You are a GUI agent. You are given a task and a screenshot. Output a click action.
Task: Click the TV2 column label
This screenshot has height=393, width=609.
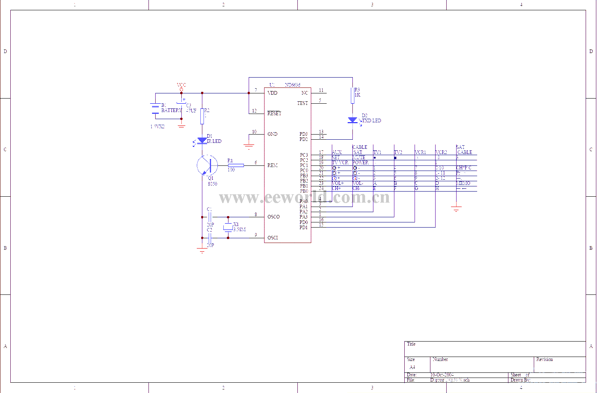tap(398, 152)
